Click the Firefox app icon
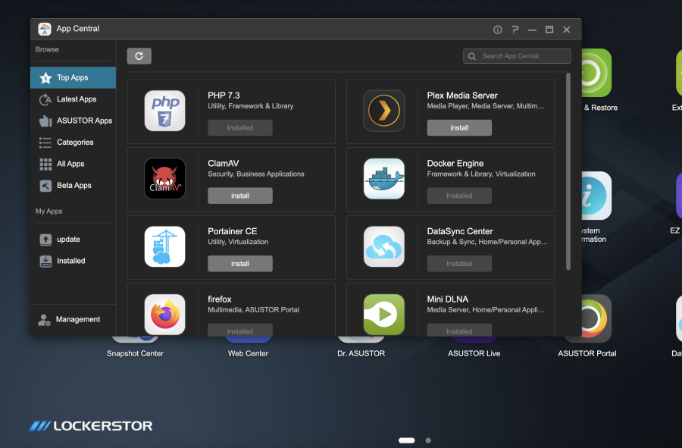Image resolution: width=682 pixels, height=448 pixels. (164, 315)
